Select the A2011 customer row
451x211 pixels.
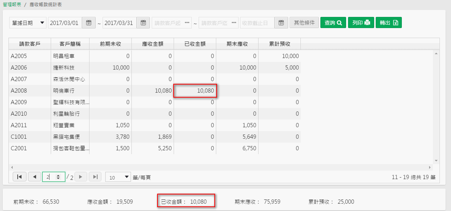point(155,125)
